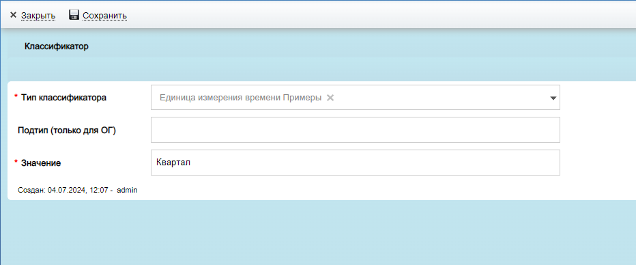Click the "Закрыть" link
The width and height of the screenshot is (636, 265).
coord(38,16)
